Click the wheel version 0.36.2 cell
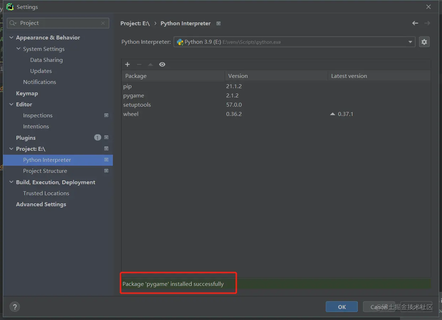Viewport: 442px width, 320px height. 234,114
